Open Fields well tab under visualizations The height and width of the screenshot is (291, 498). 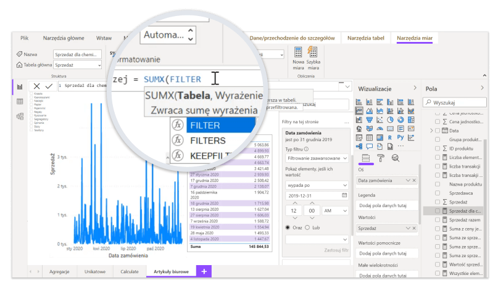(x=366, y=158)
